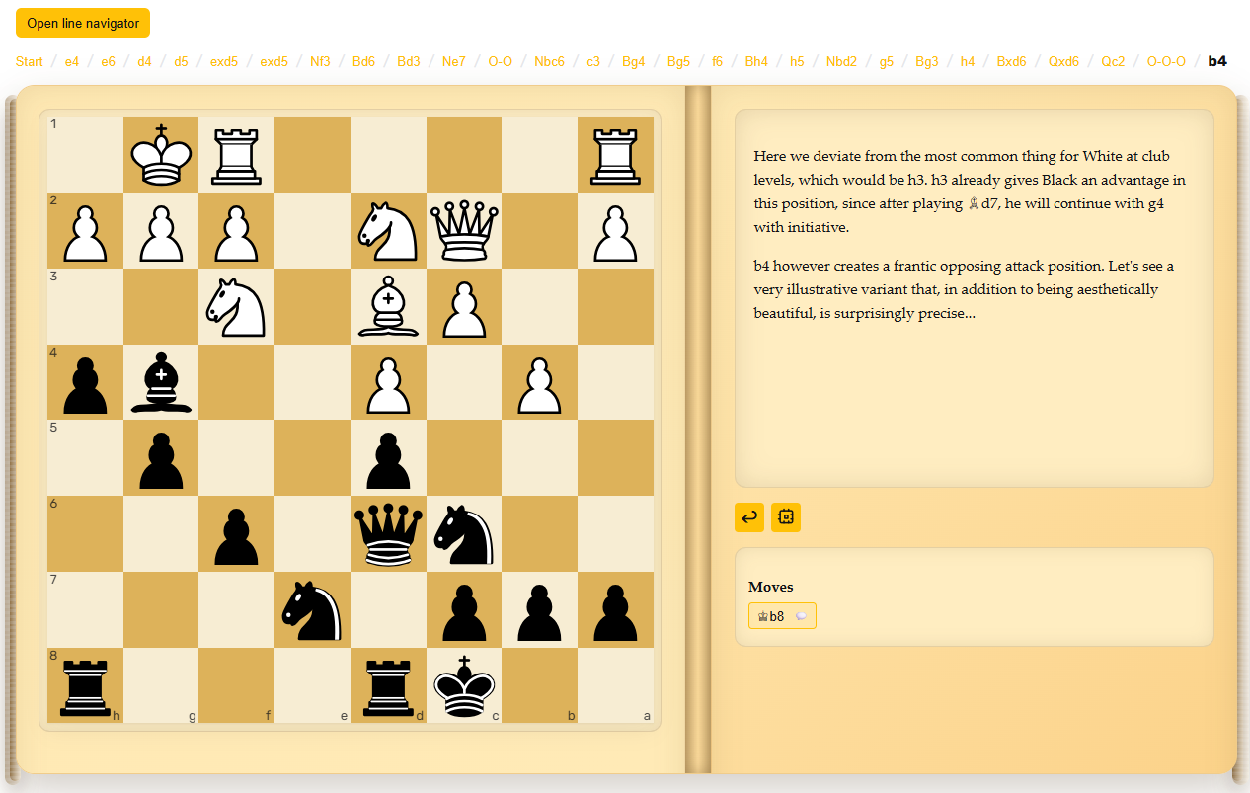This screenshot has height=793, width=1250.
Task: Click the empty e4 square on board
Action: coord(312,382)
